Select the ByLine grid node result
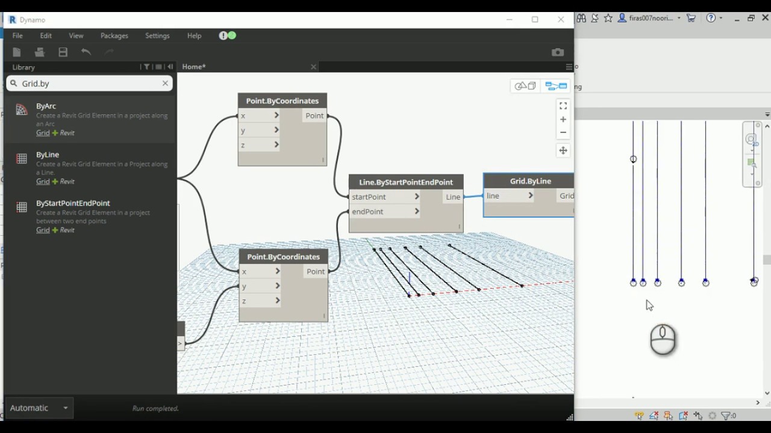 (x=90, y=168)
